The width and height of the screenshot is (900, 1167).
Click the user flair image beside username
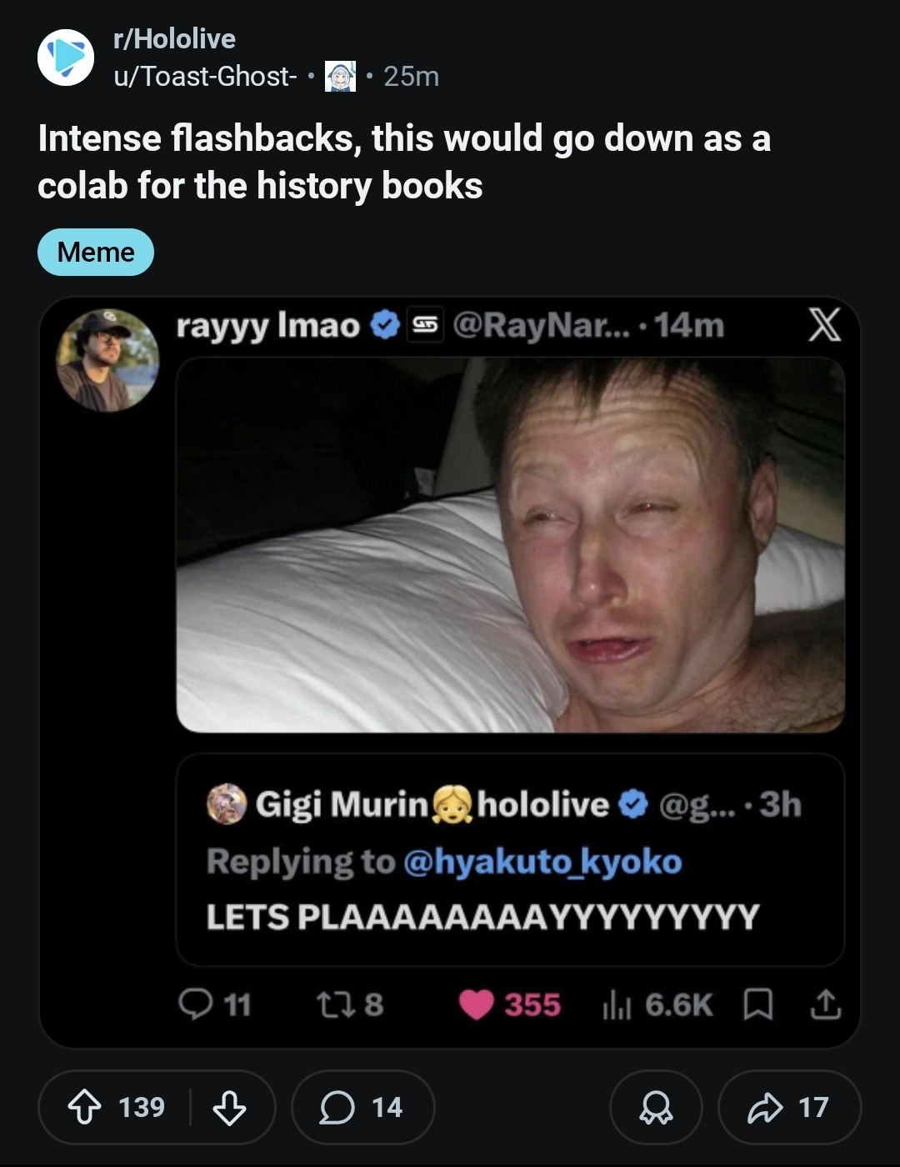339,77
